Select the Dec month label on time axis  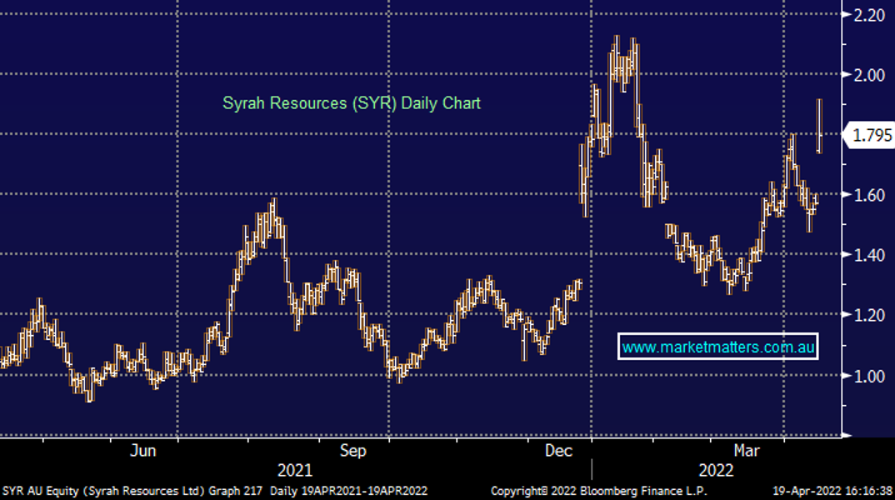559,451
